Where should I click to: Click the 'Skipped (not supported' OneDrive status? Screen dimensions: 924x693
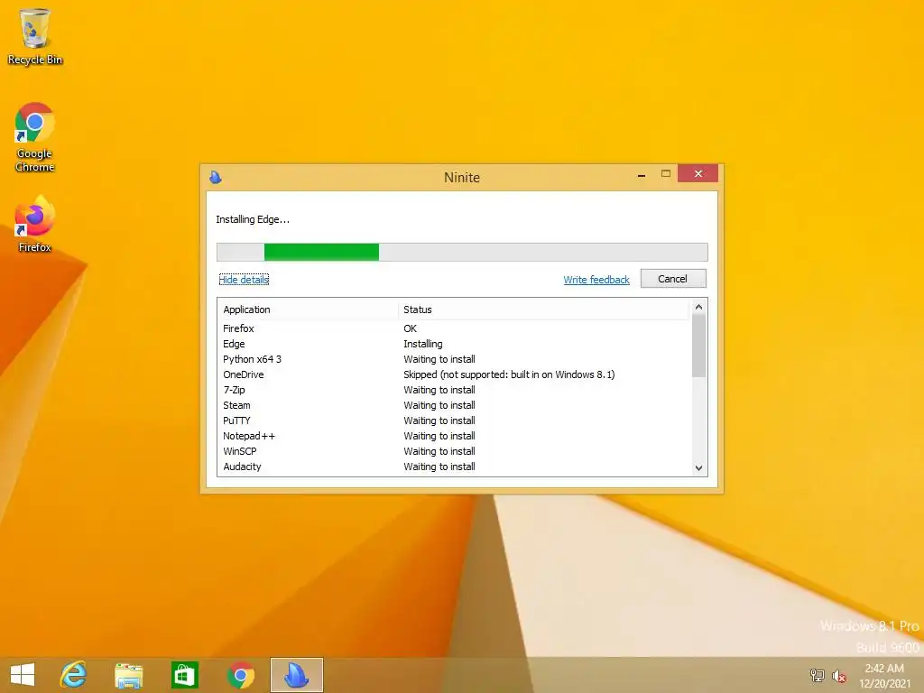[x=509, y=374]
